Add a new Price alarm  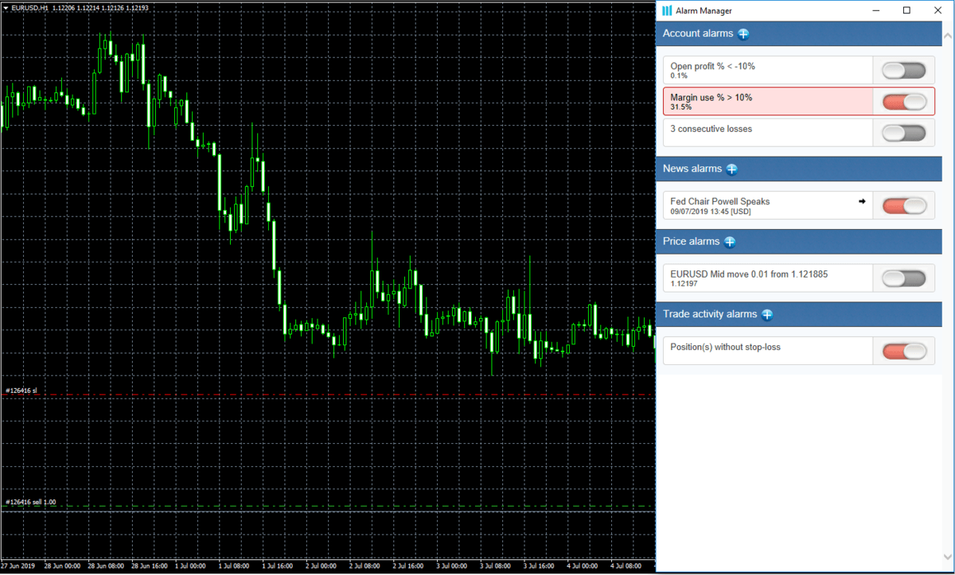pyautogui.click(x=730, y=242)
